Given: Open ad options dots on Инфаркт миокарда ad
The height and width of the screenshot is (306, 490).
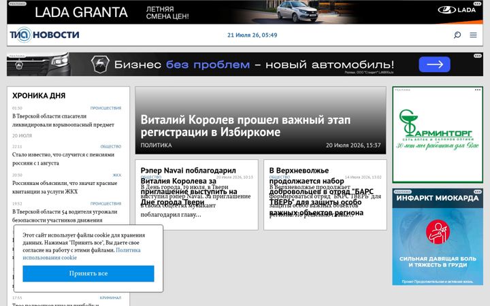Looking at the screenshot, I should 478,191.
